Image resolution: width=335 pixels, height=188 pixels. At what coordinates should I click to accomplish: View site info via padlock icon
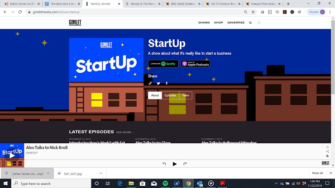coord(29,12)
